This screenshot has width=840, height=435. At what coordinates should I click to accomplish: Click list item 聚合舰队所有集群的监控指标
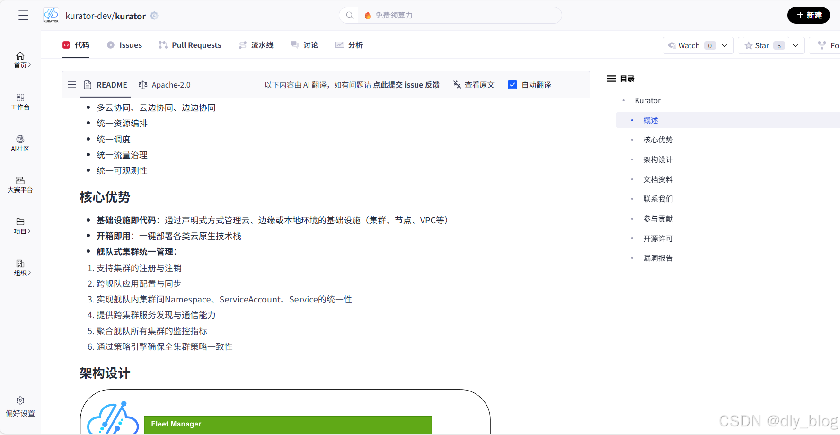point(152,331)
